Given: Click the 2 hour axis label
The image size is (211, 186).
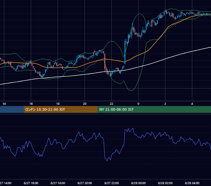Looking at the screenshot, I should 165,104.
